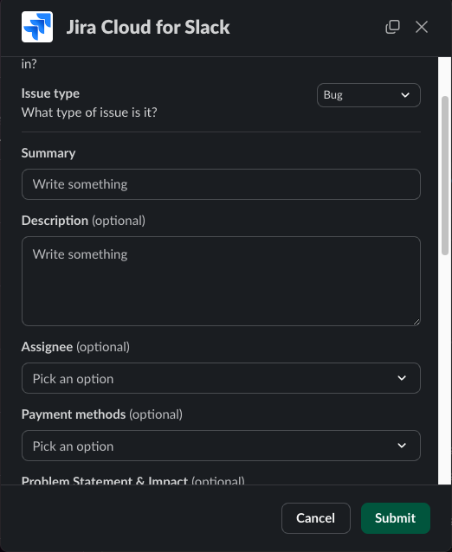Focus the Summary text field
This screenshot has height=552, width=452.
tap(221, 184)
